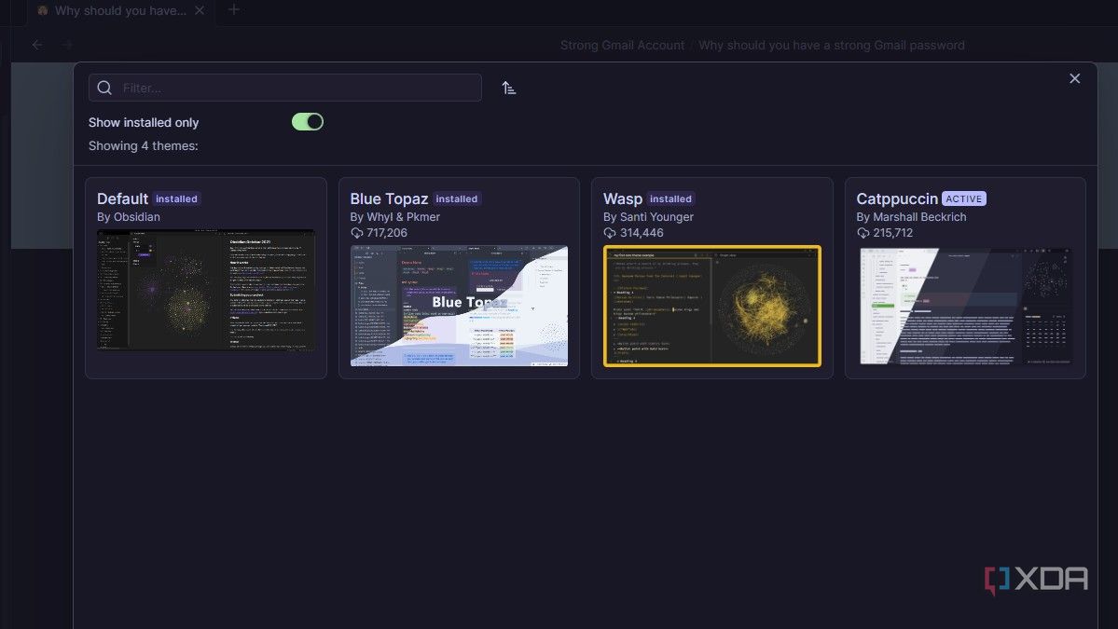The height and width of the screenshot is (629, 1118).
Task: Navigate back with the left arrow
Action: point(37,45)
